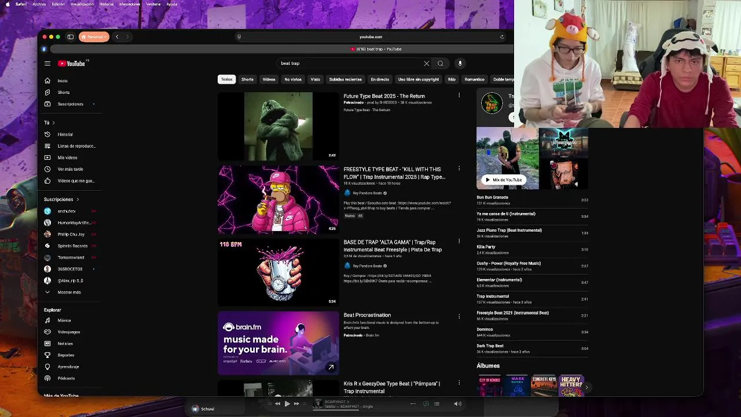Open Personal profile dropdown in Safari
This screenshot has height=417, width=741.
(94, 37)
